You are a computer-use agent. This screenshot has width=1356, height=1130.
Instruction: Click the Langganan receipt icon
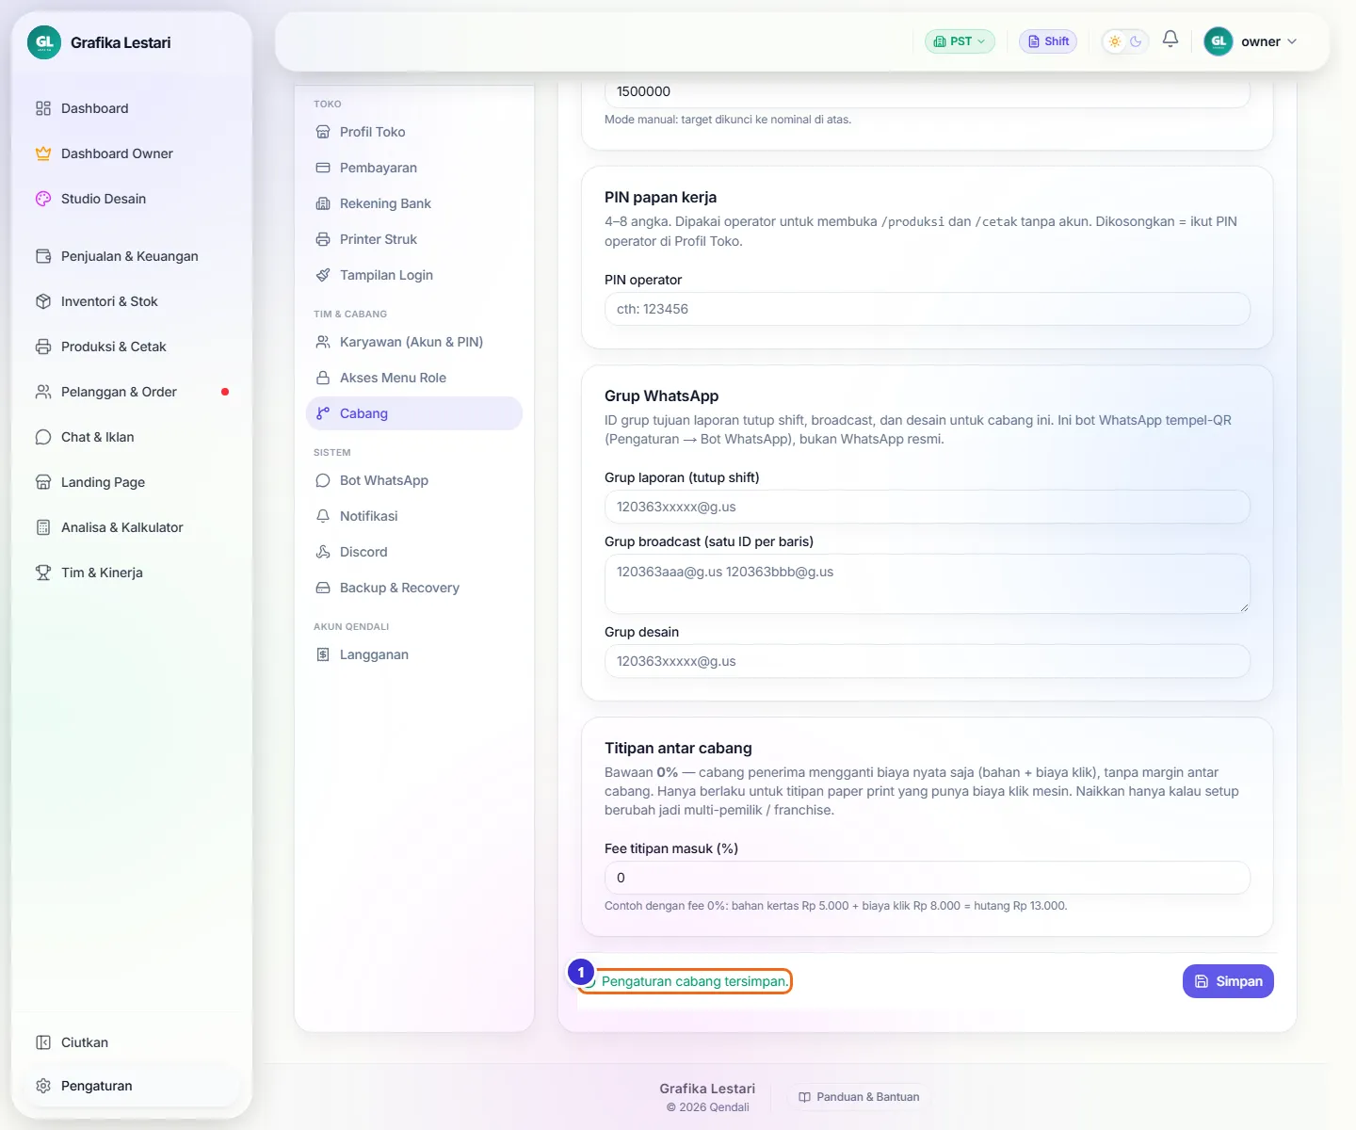pos(323,654)
